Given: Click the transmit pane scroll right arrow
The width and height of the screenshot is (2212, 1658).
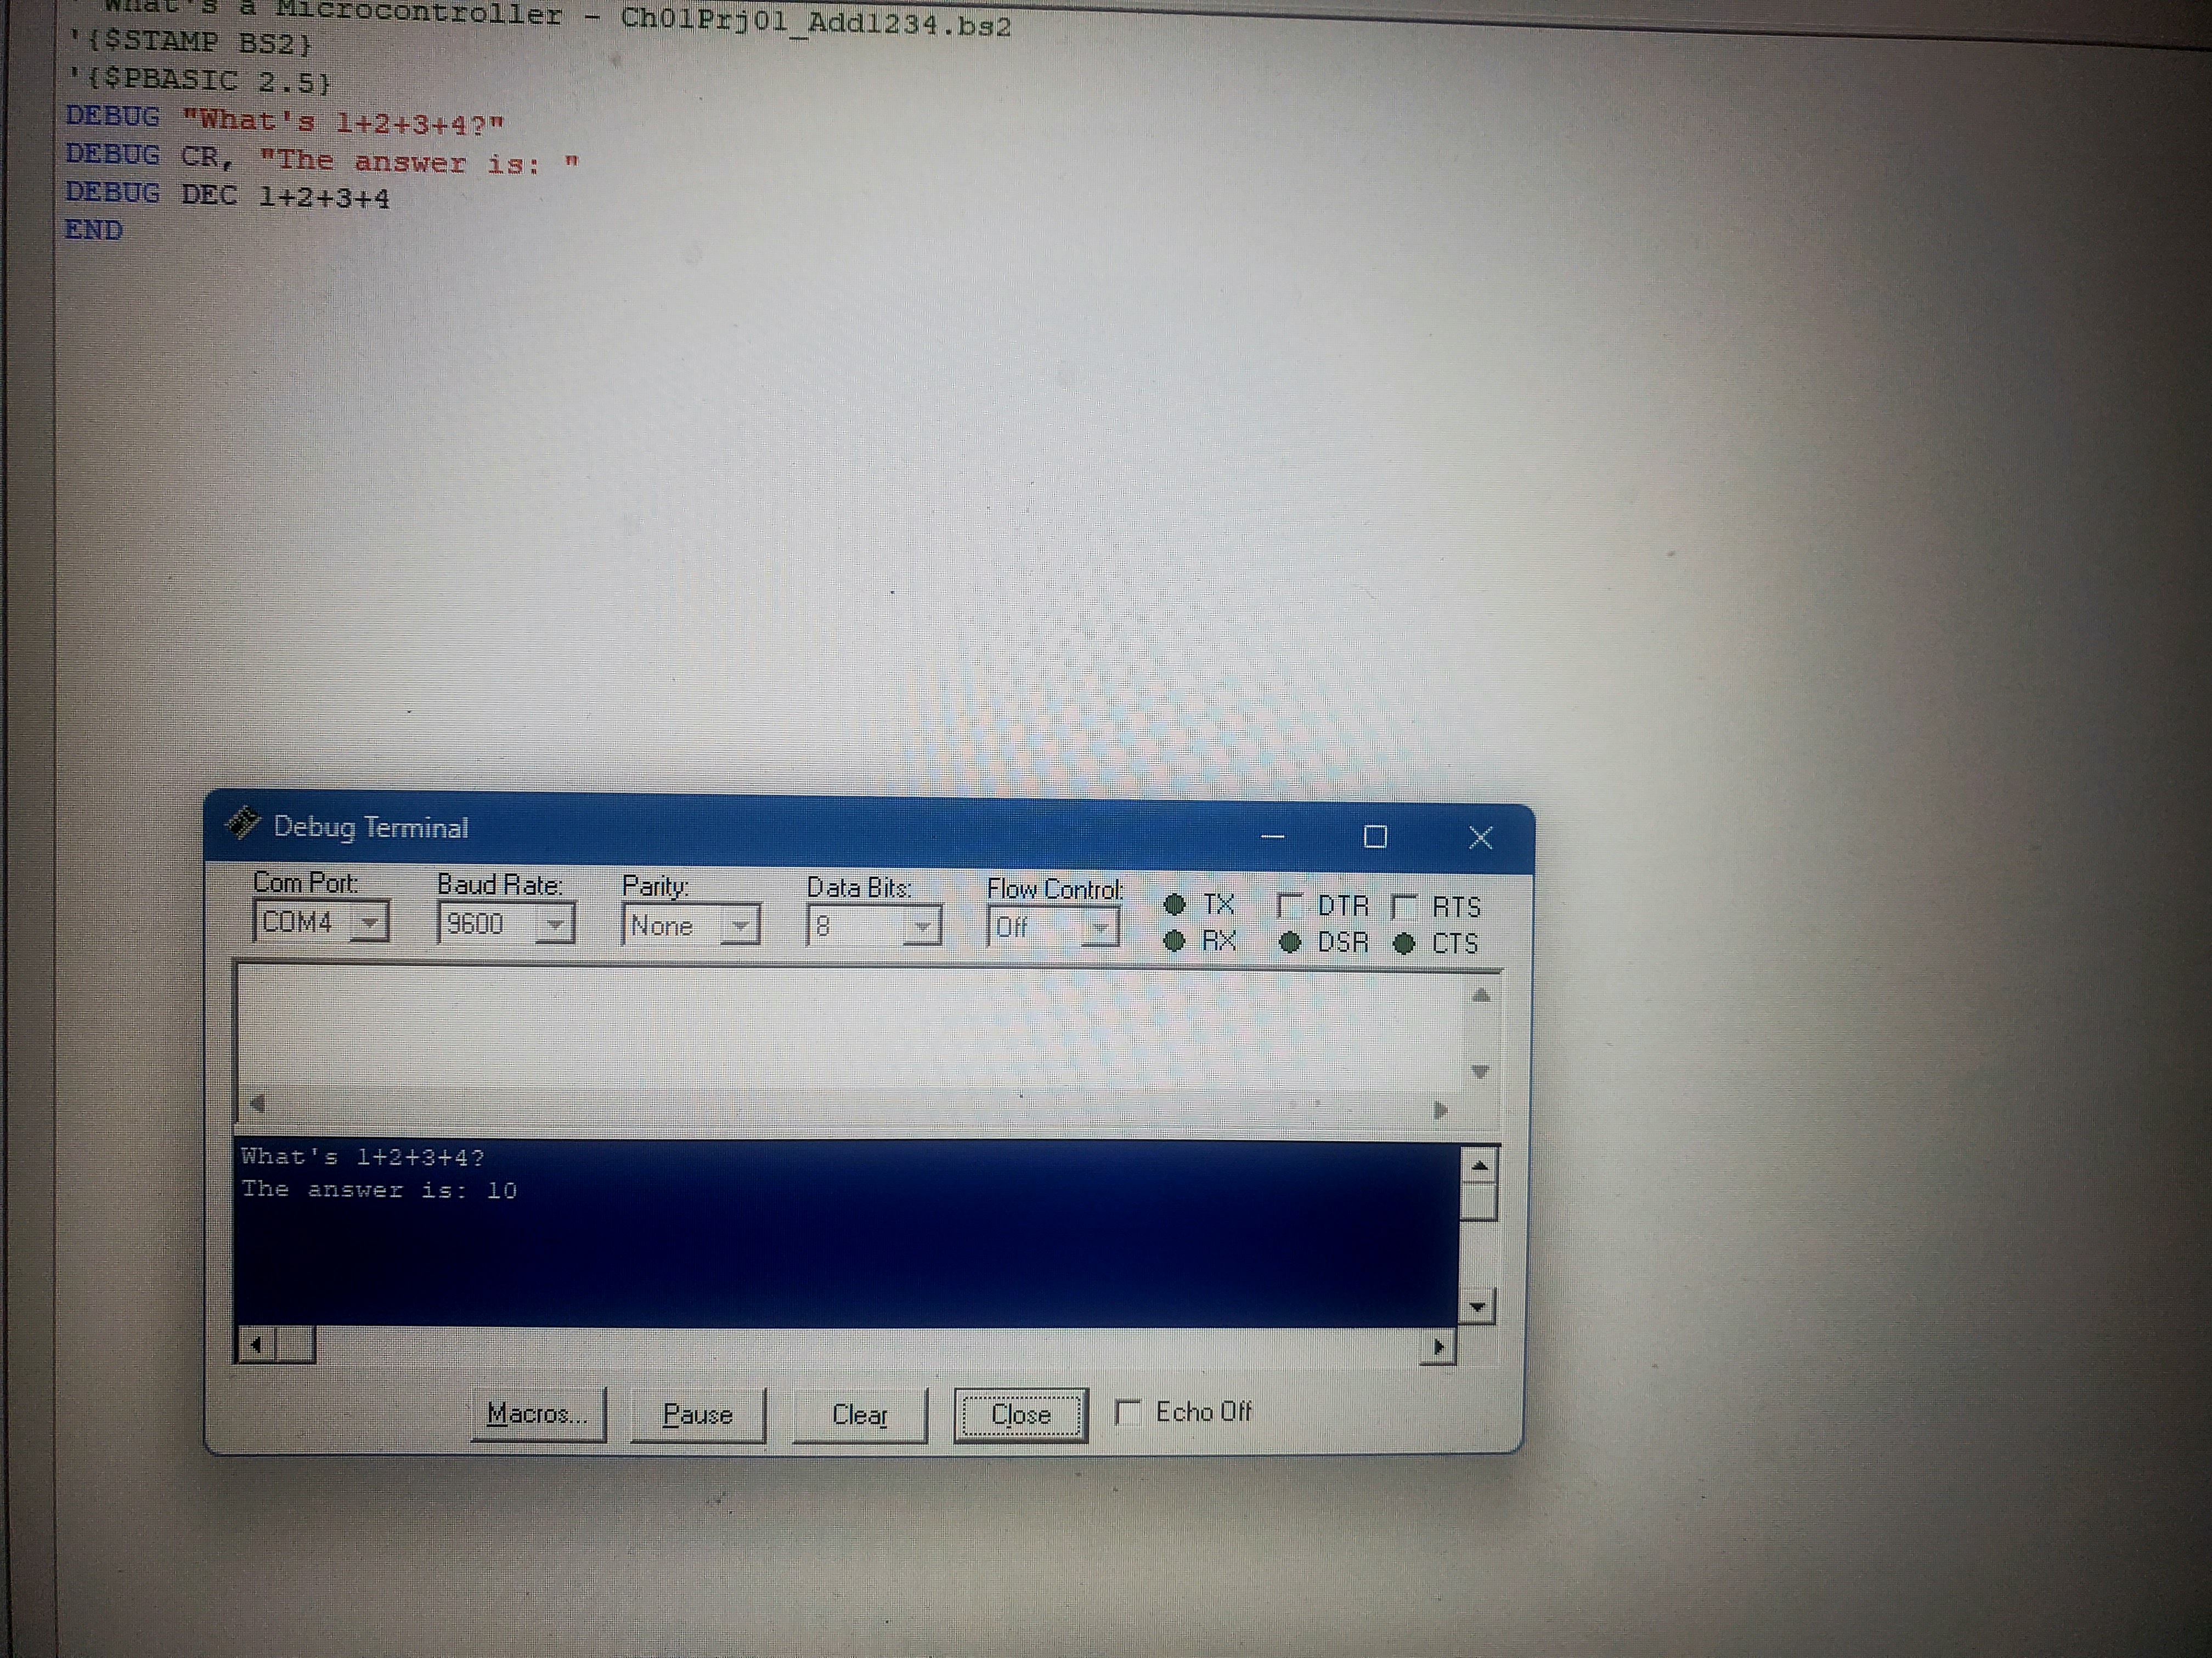Looking at the screenshot, I should point(1441,1110).
